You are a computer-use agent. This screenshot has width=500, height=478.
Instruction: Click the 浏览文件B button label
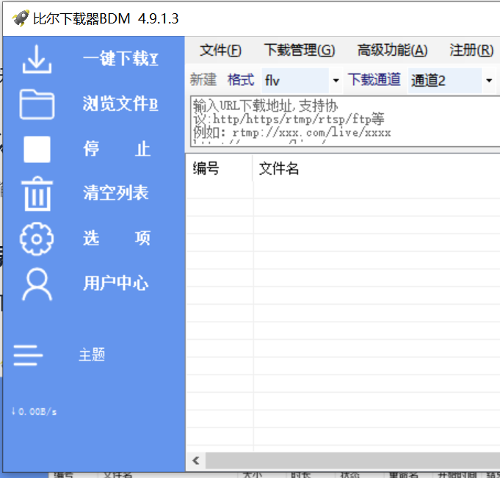120,104
